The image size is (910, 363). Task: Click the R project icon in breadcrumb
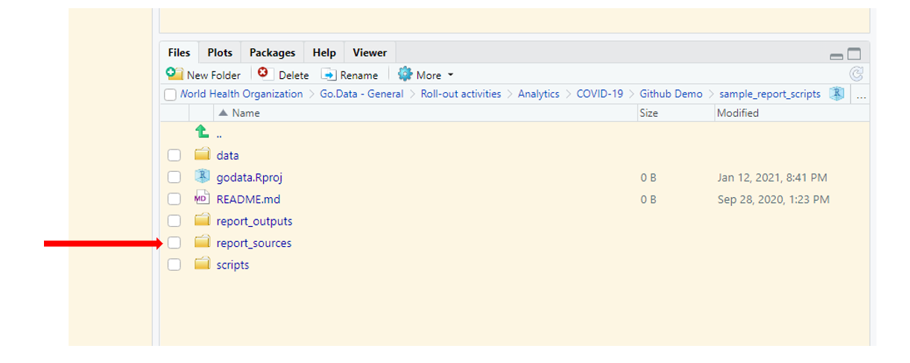[x=836, y=94]
